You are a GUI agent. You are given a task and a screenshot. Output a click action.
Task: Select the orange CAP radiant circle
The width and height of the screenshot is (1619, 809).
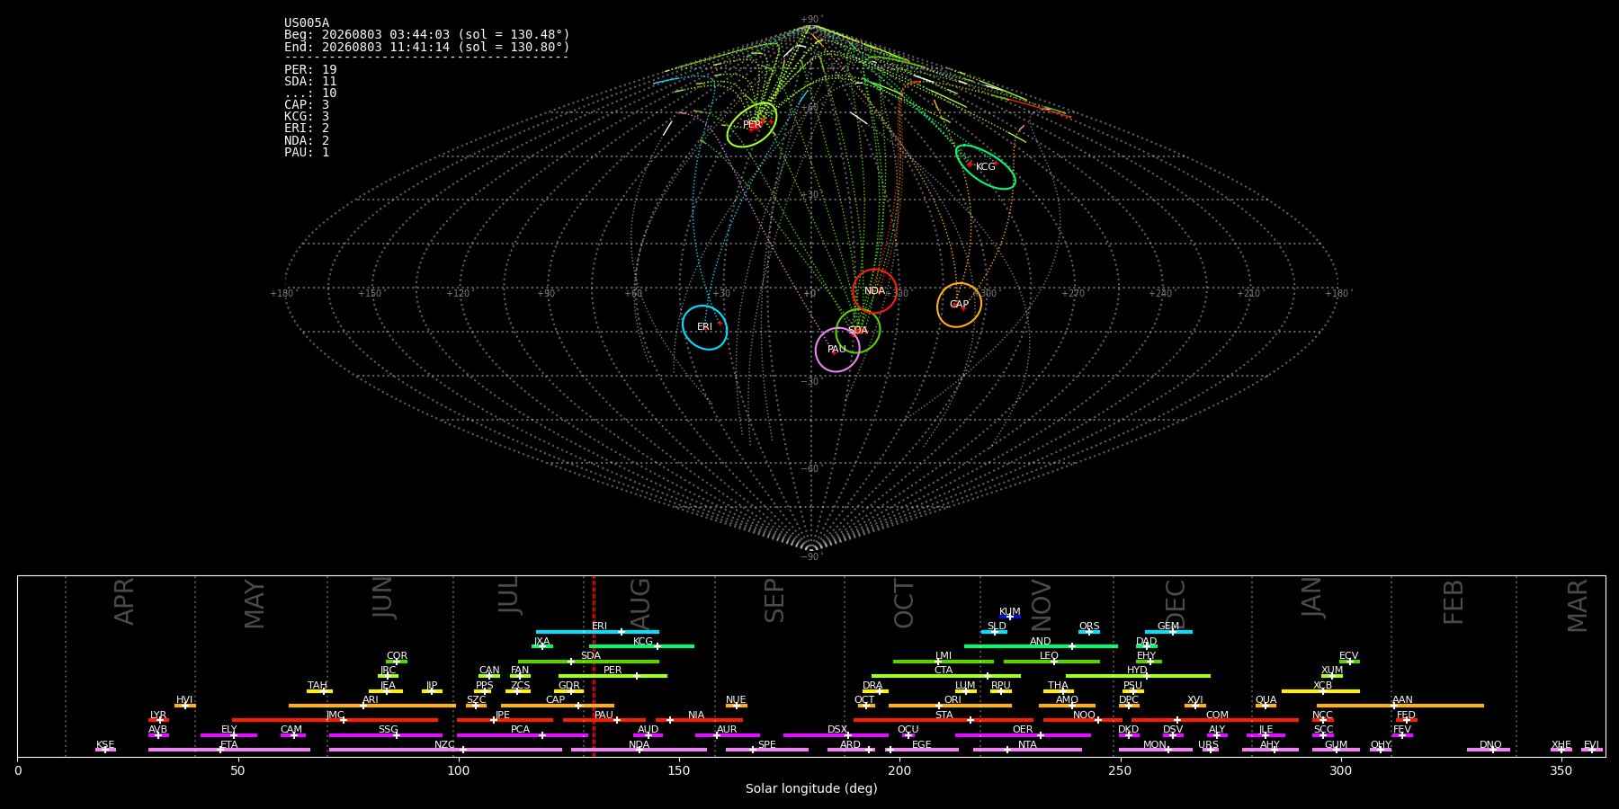pyautogui.click(x=959, y=305)
